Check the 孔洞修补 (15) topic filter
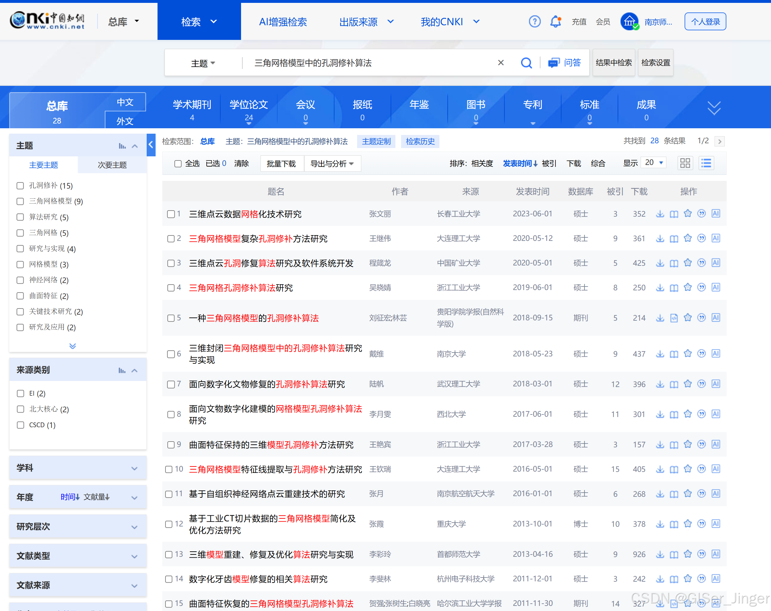 (20, 186)
